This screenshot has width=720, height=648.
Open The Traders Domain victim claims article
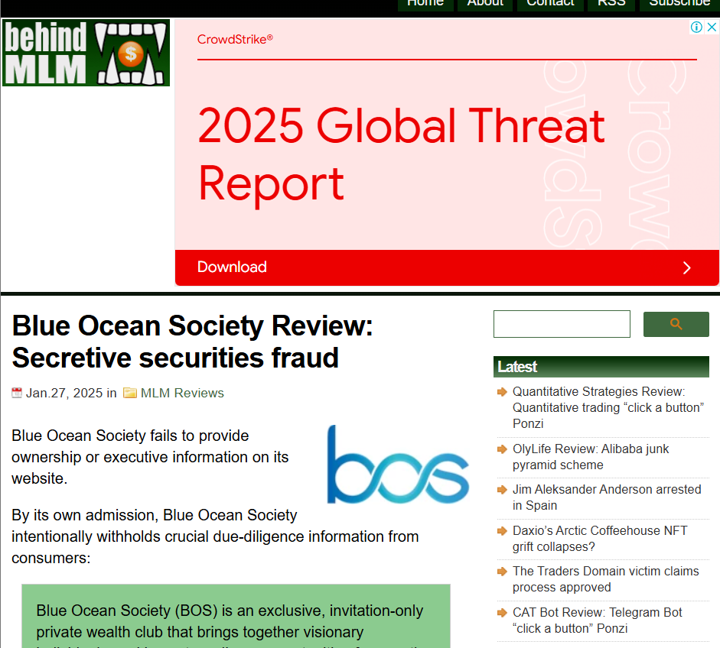(606, 579)
